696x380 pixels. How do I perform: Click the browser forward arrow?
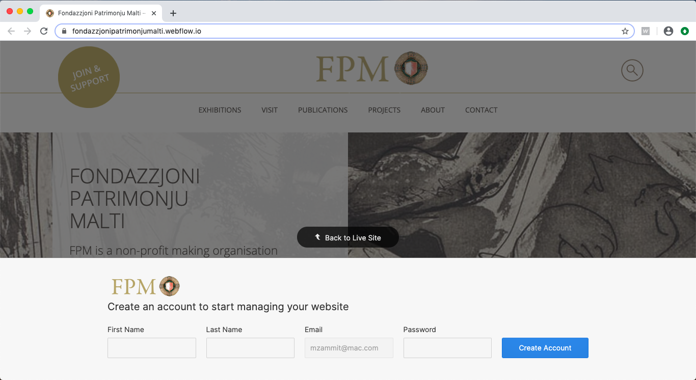(28, 31)
